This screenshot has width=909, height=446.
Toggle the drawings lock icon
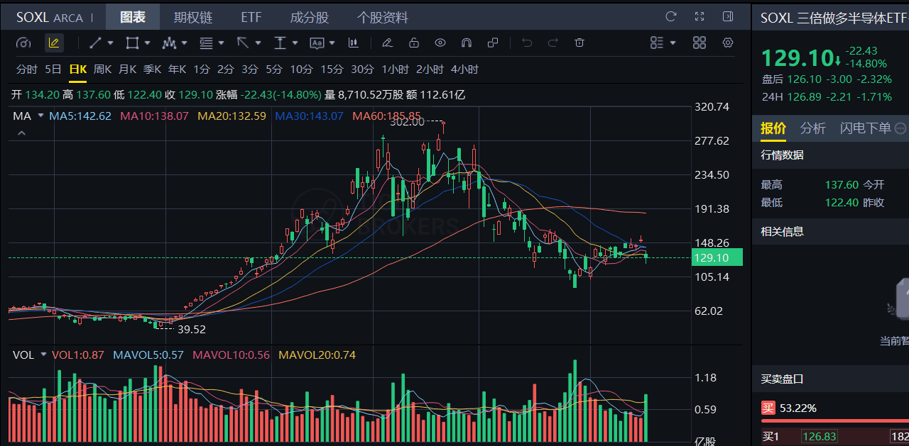414,43
